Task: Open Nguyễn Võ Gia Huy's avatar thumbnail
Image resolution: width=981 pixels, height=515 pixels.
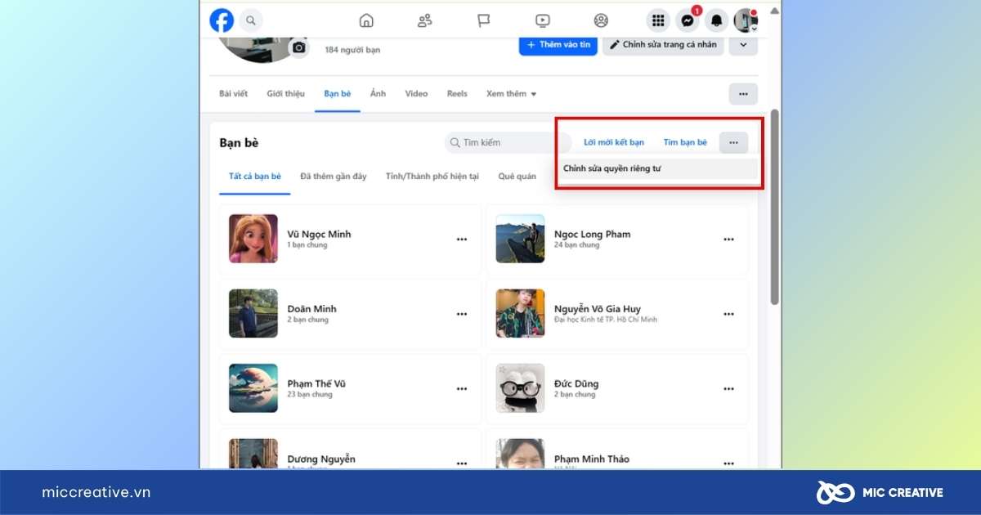Action: click(x=520, y=314)
